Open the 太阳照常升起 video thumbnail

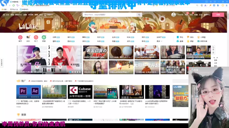pyautogui.click(x=147, y=67)
